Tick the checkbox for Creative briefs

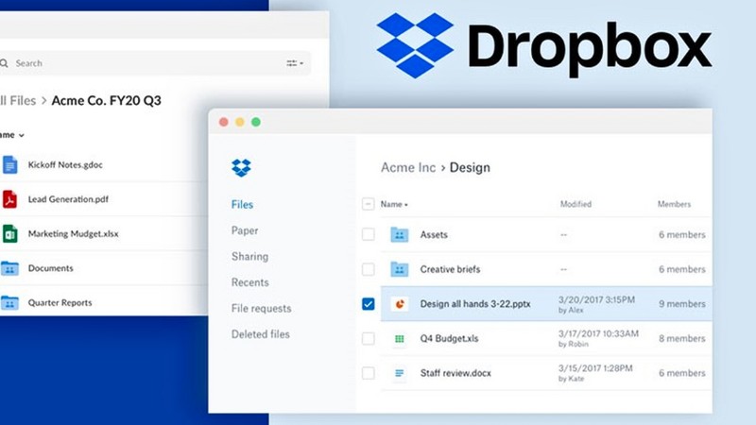click(368, 269)
